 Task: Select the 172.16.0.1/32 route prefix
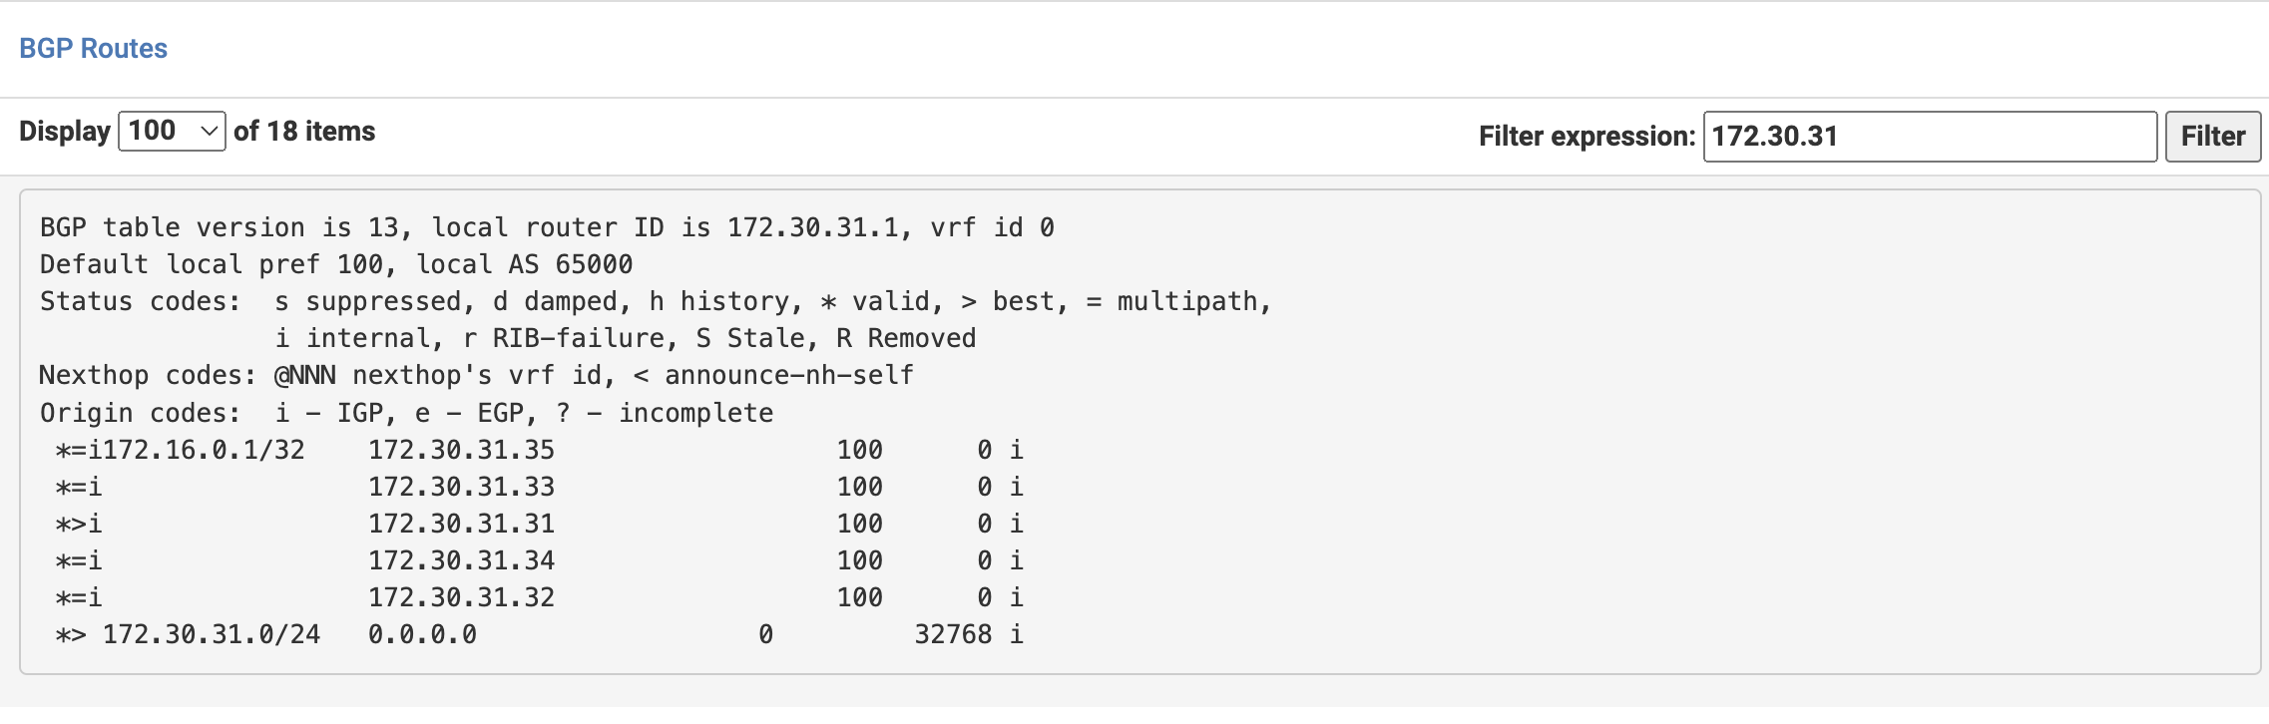click(204, 450)
